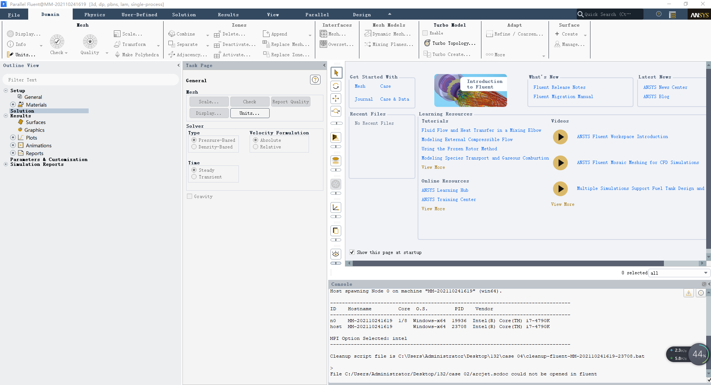The height and width of the screenshot is (385, 711).
Task: Select the Transient time option
Action: coord(194,177)
